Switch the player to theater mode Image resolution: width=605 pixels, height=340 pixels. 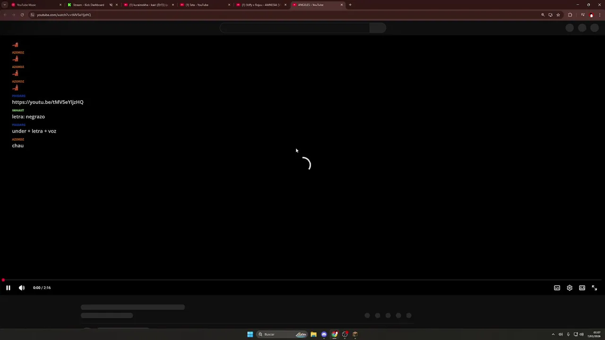582,288
